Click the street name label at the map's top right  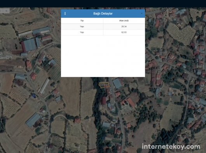click(164, 10)
